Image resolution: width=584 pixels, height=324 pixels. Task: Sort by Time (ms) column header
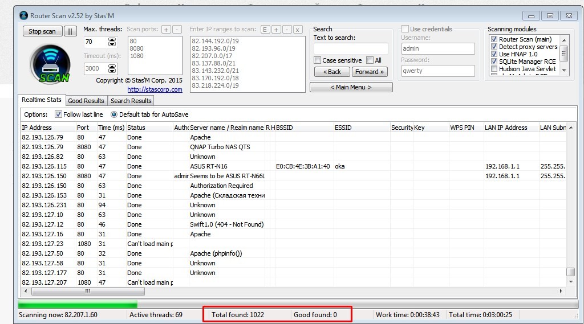pos(111,128)
